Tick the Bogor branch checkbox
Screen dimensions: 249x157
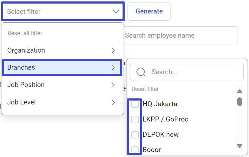pos(135,150)
